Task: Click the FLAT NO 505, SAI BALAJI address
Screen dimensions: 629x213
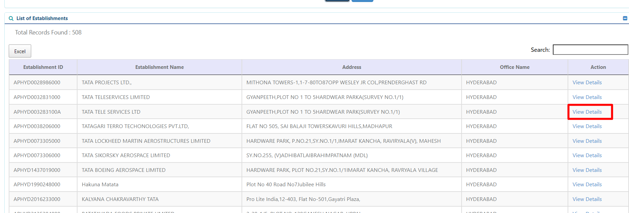Action: (x=319, y=126)
